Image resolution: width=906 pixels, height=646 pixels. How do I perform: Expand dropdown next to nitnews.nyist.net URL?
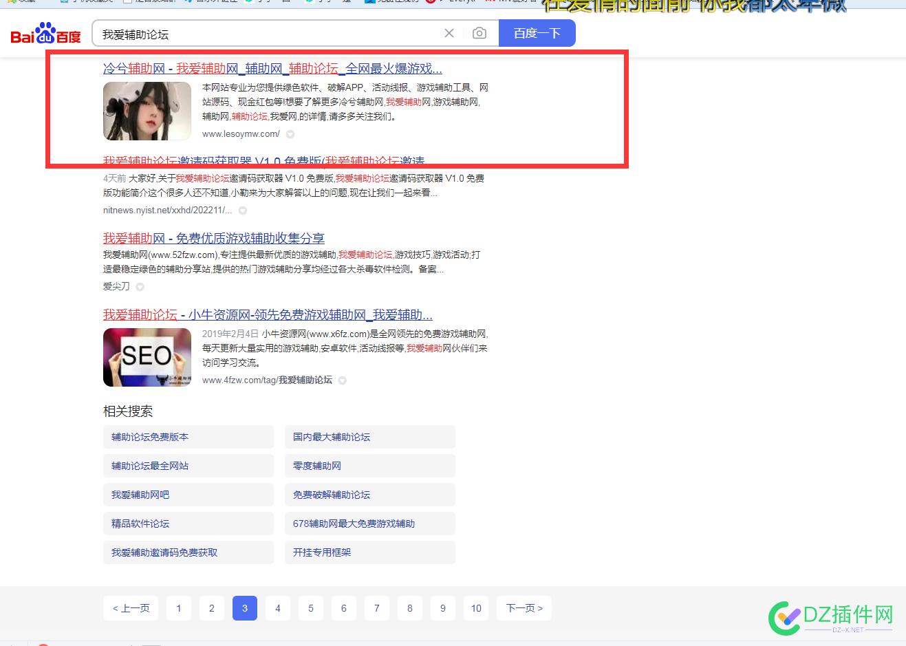point(243,211)
